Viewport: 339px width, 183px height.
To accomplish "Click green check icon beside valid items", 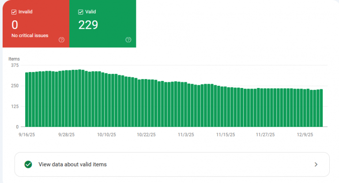I will (x=28, y=164).
